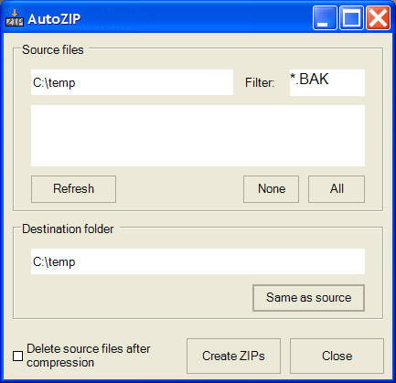Focus the source folder path field

132,82
